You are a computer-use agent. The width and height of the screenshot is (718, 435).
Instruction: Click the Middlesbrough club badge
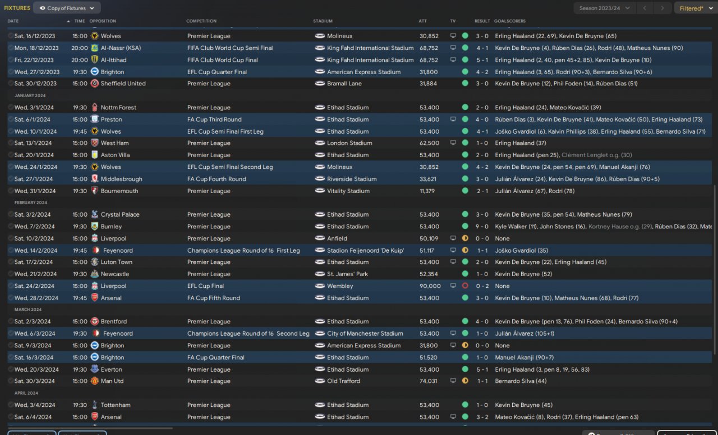95,179
